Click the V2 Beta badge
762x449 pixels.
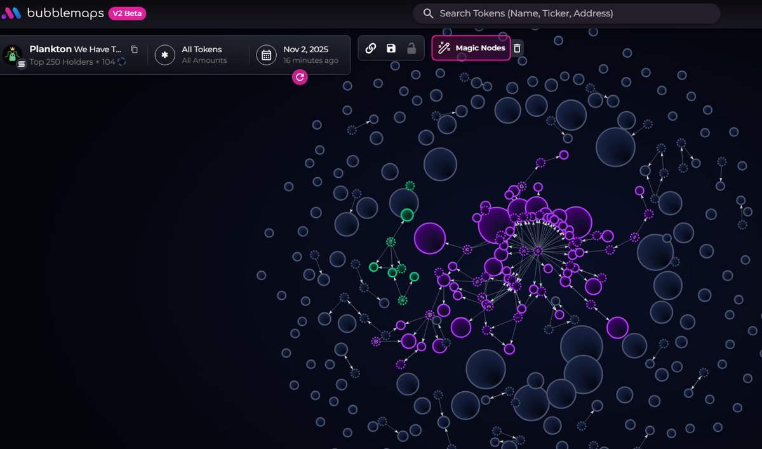(127, 13)
